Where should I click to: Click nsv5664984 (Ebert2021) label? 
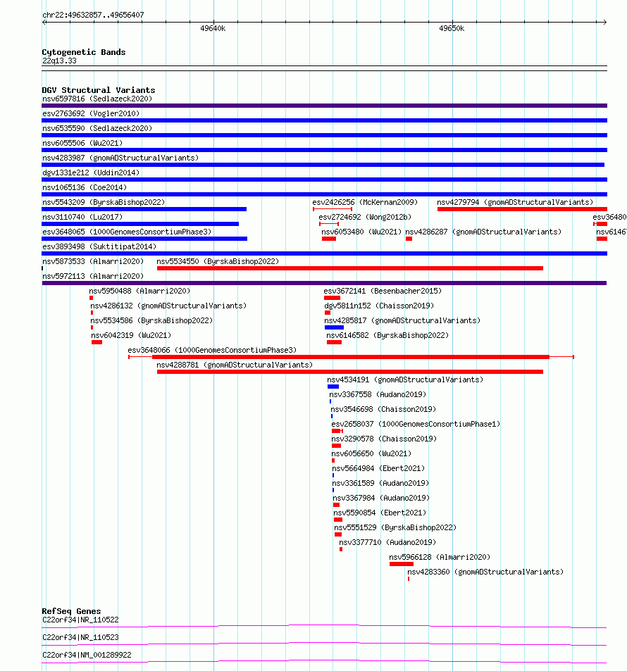coord(378,468)
